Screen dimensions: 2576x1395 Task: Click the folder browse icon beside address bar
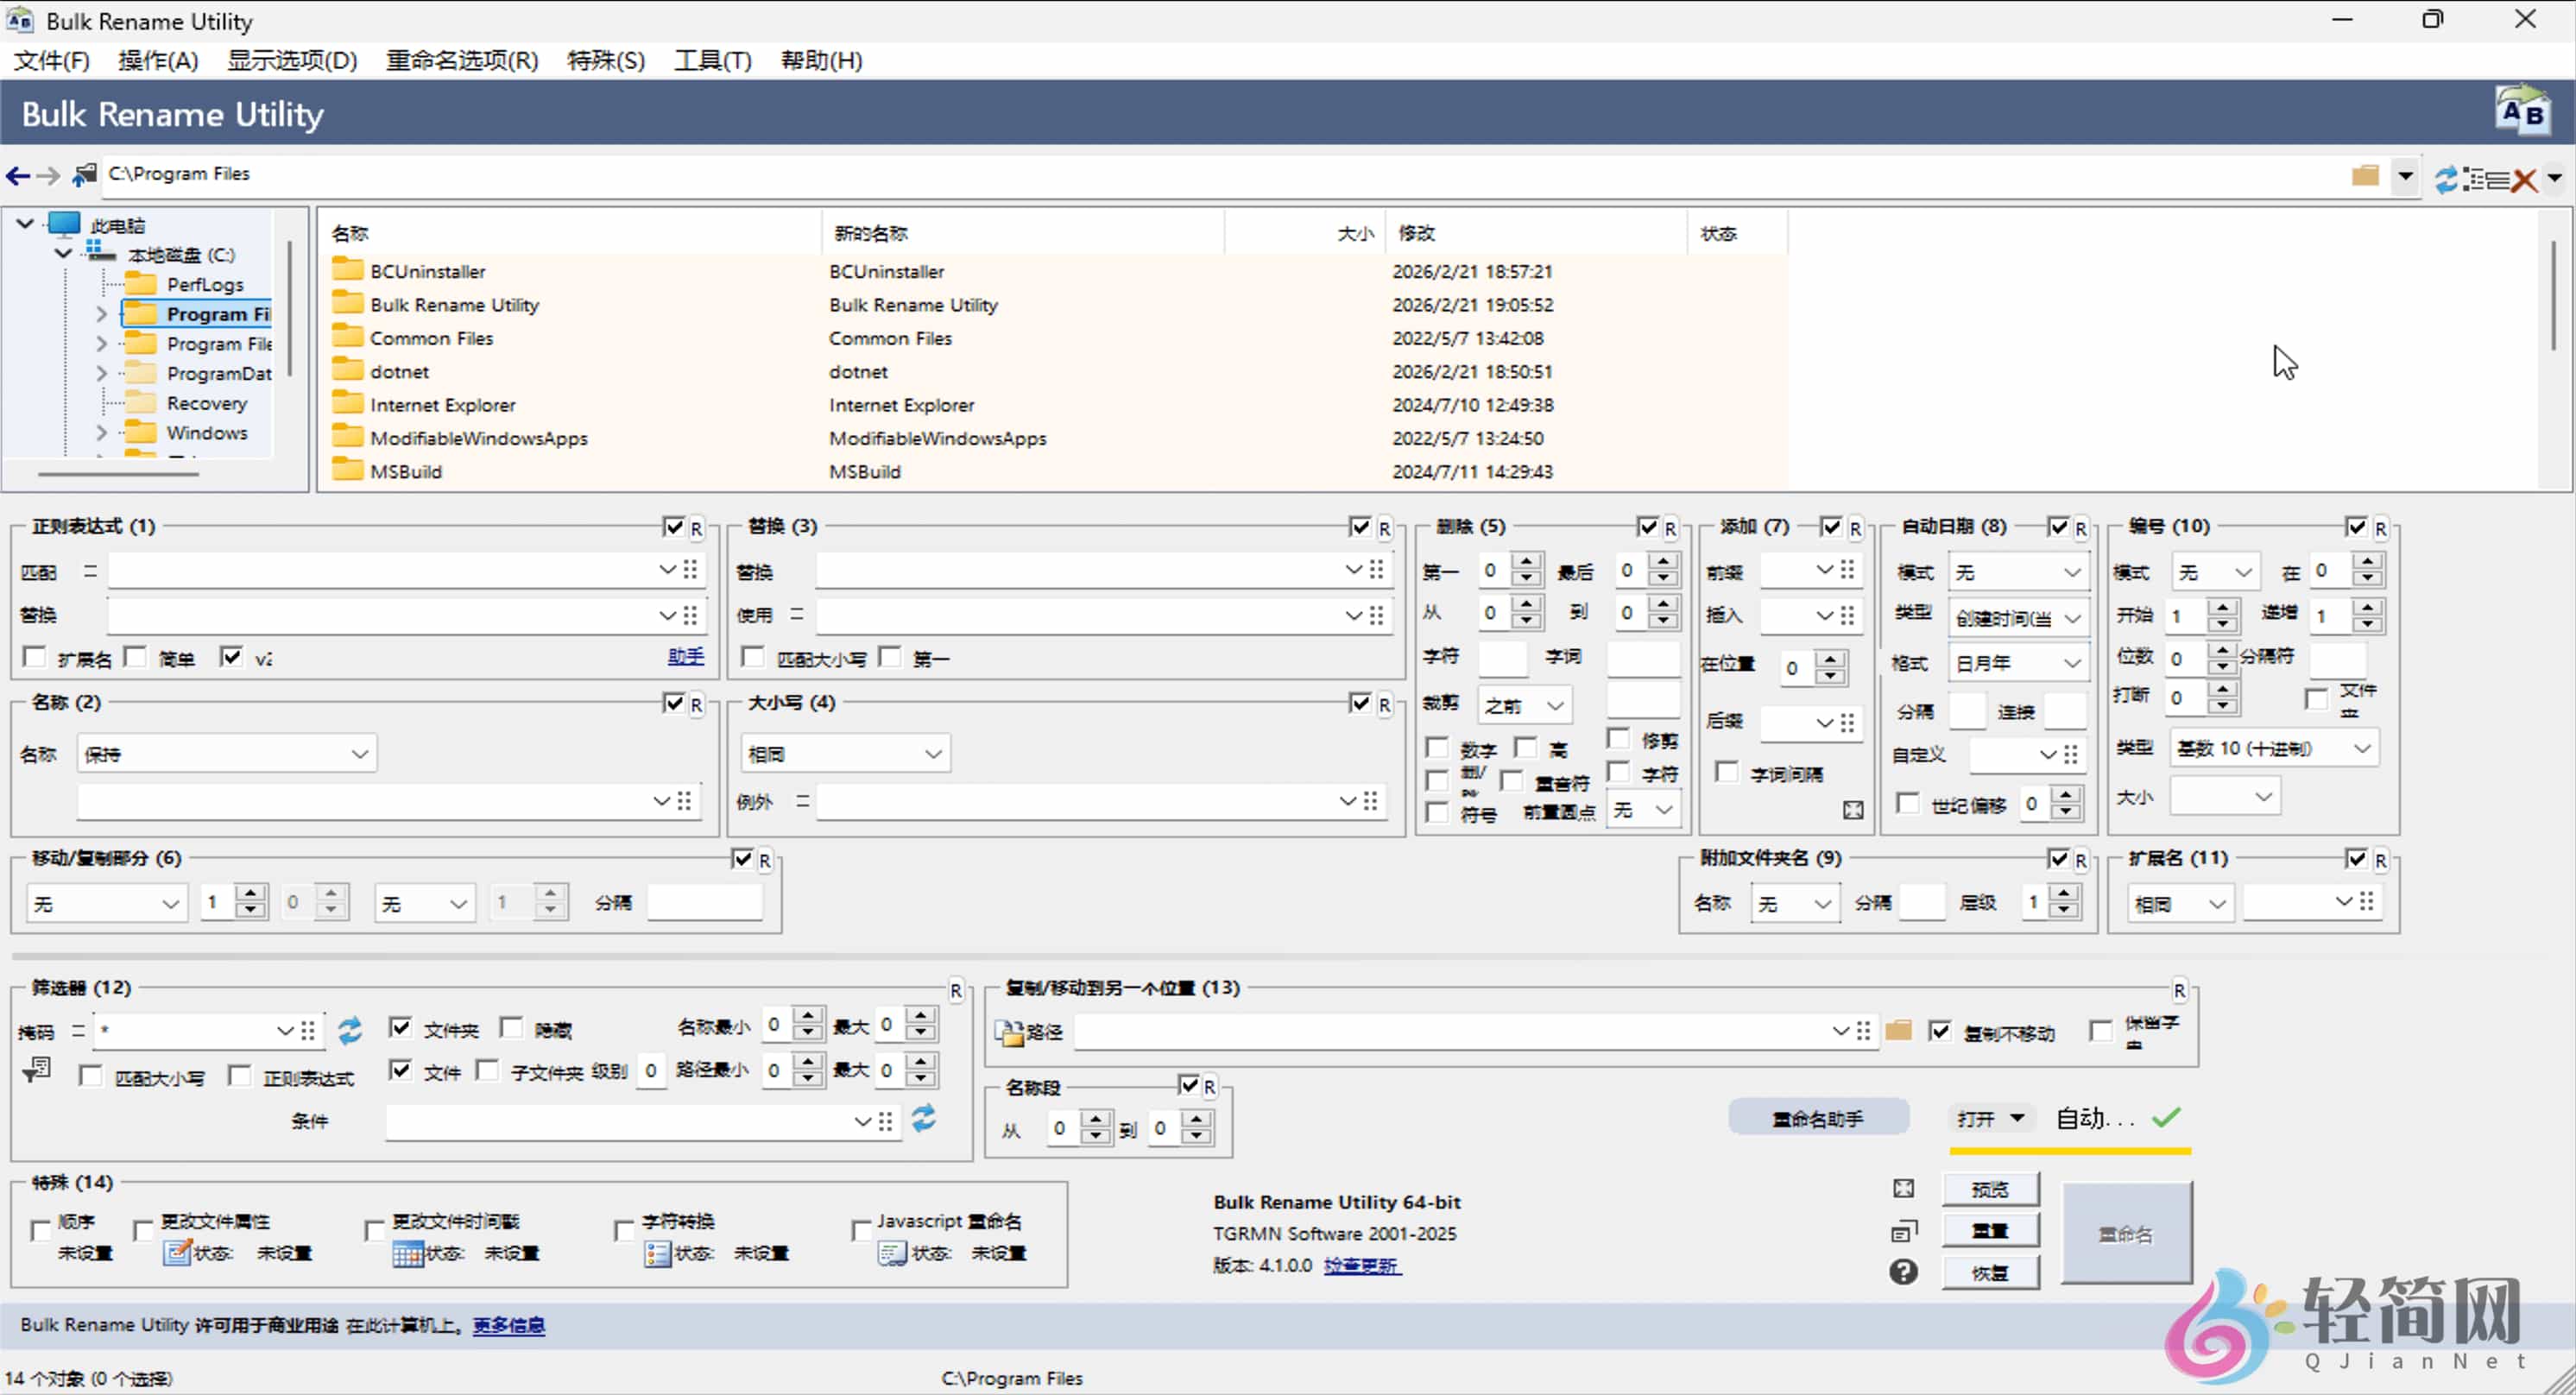pos(2366,176)
